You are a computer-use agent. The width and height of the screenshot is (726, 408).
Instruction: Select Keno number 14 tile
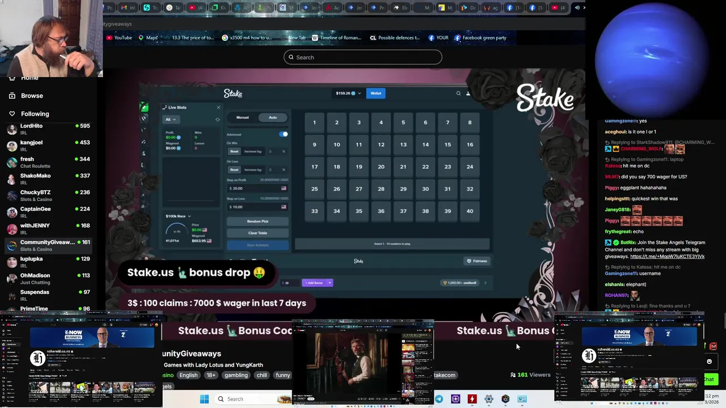pyautogui.click(x=425, y=145)
